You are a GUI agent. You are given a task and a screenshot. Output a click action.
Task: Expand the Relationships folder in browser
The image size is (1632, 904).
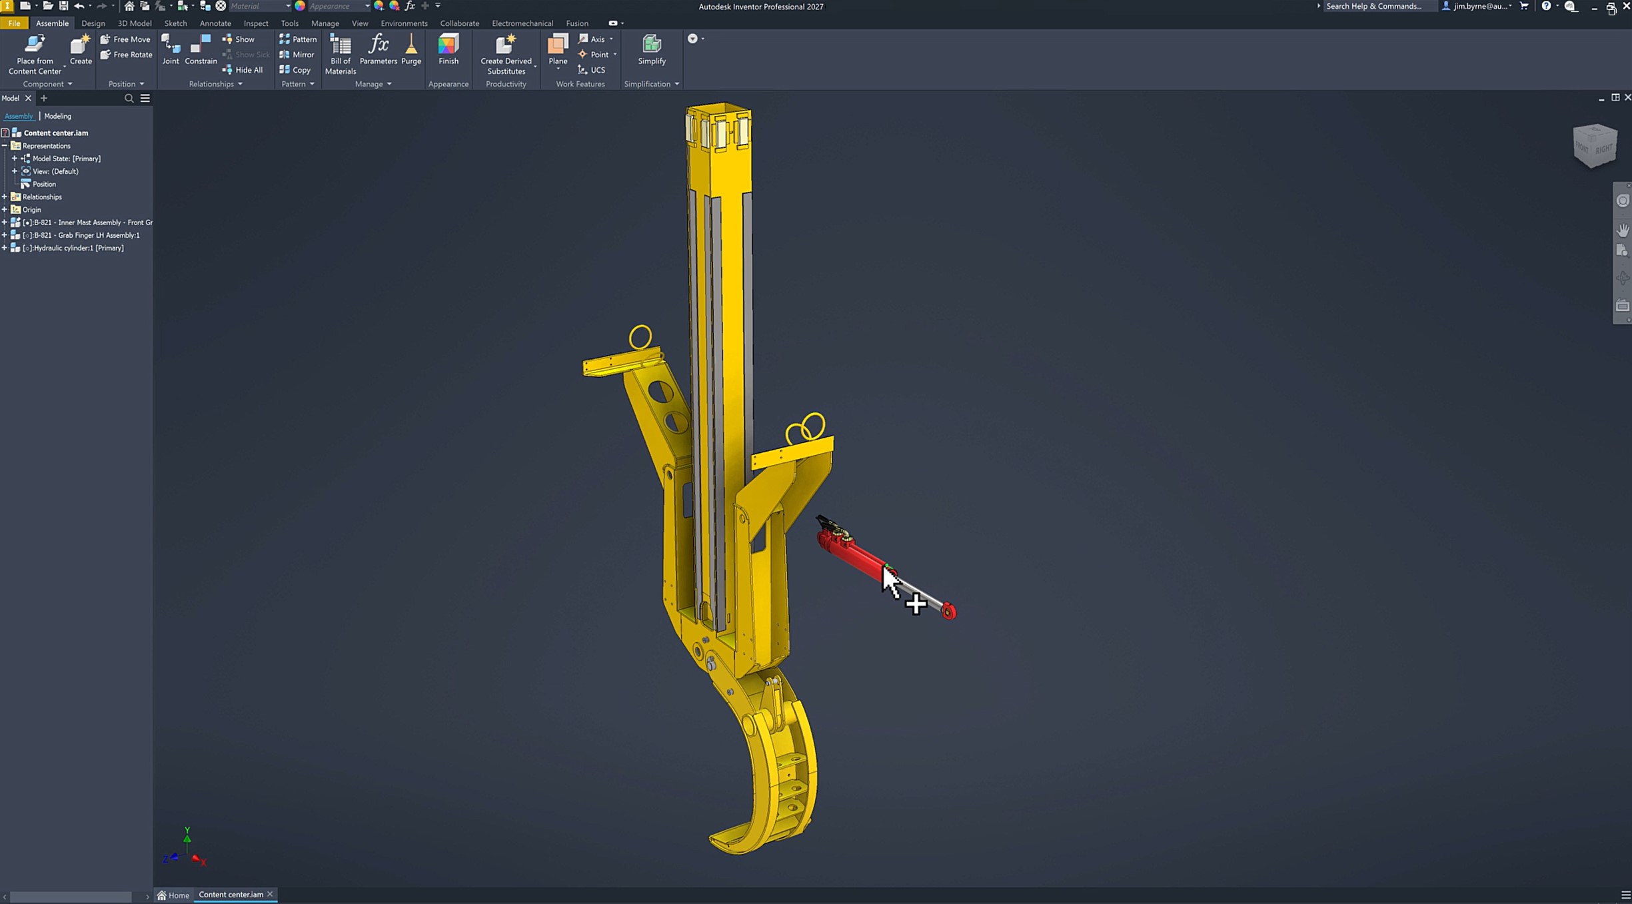(x=5, y=197)
